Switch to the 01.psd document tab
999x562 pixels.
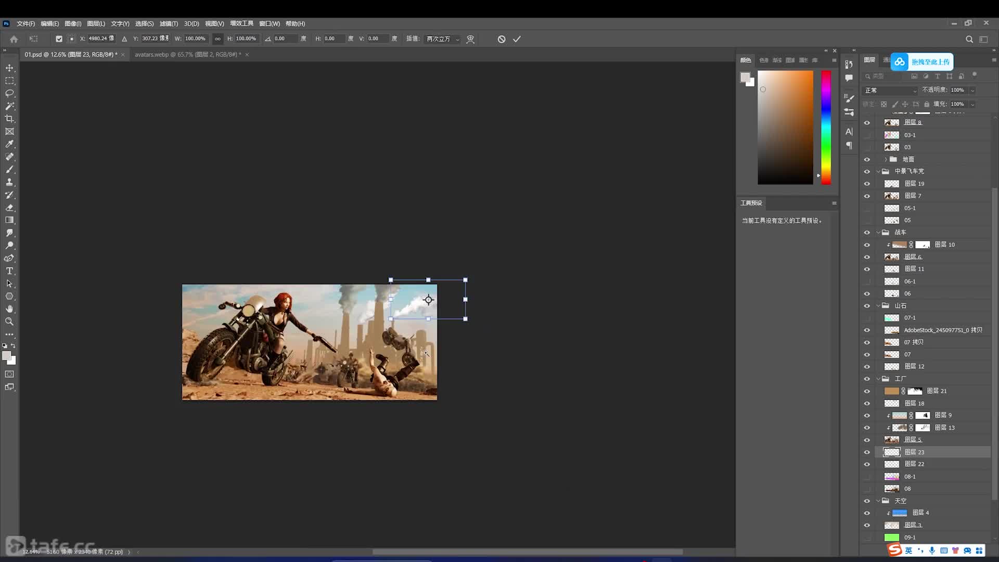(71, 55)
